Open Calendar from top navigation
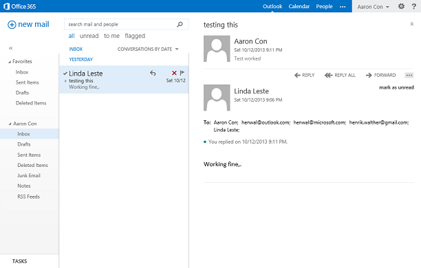 299,6
